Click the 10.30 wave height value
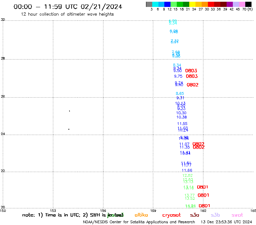 click(181, 113)
